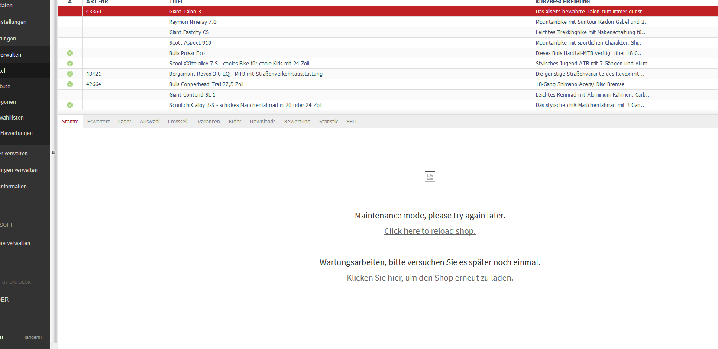
Task: Open Bewertungen in the left sidebar
Action: (16, 133)
